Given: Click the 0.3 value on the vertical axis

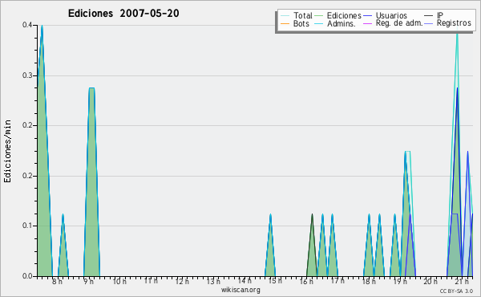Looking at the screenshot, I should point(27,75).
